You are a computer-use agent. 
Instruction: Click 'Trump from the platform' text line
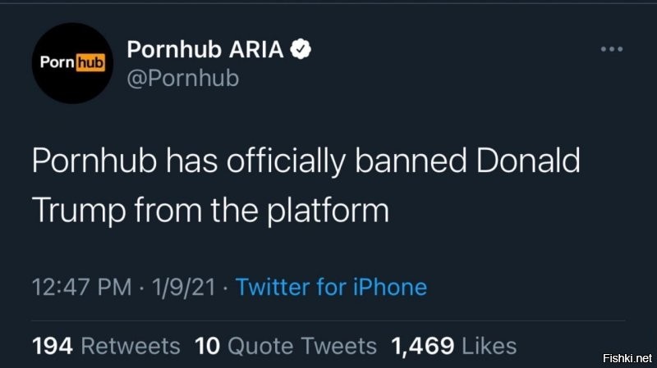210,211
